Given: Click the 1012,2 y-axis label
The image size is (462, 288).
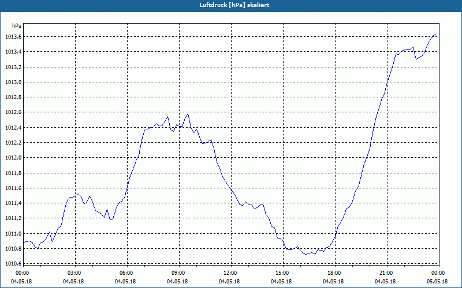Looking at the screenshot, I should pyautogui.click(x=13, y=143).
